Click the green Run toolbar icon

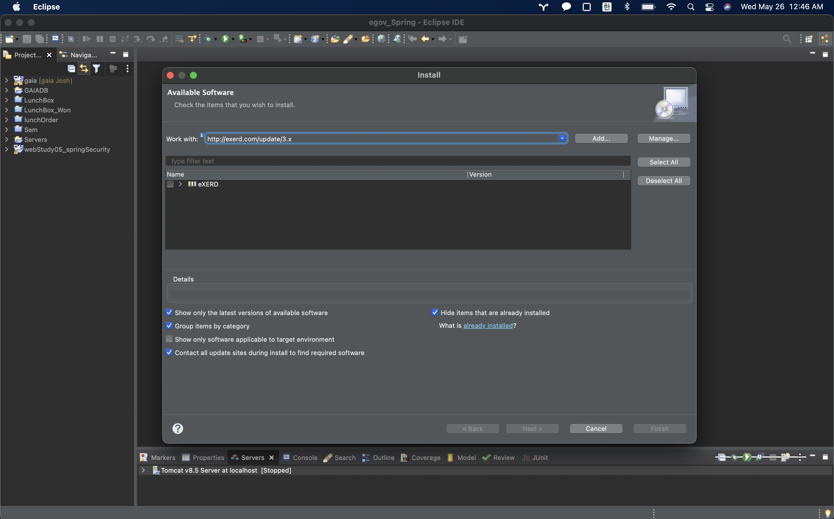coord(225,39)
